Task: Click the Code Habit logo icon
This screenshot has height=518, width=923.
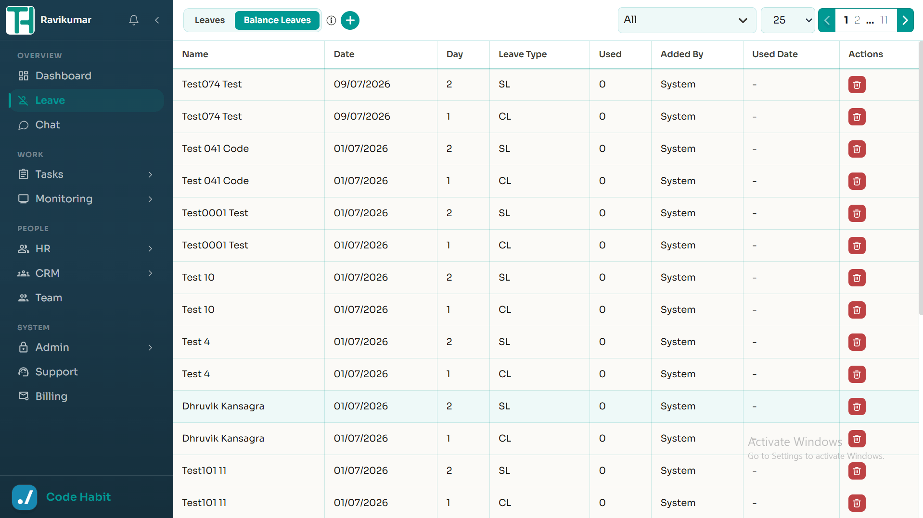Action: (25, 497)
